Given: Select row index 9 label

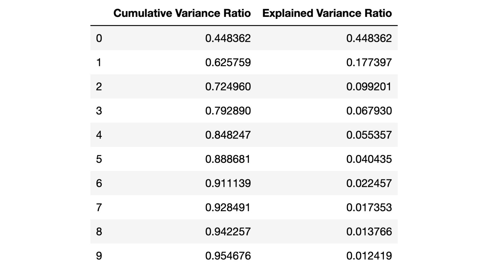Looking at the screenshot, I should 98,256.
